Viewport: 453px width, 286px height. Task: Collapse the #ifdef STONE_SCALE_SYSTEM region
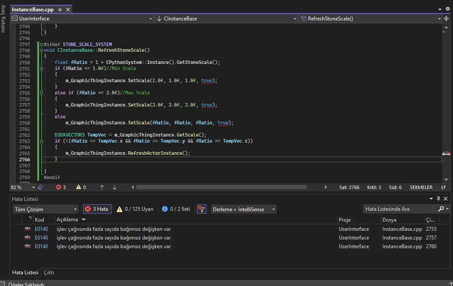coord(41,44)
